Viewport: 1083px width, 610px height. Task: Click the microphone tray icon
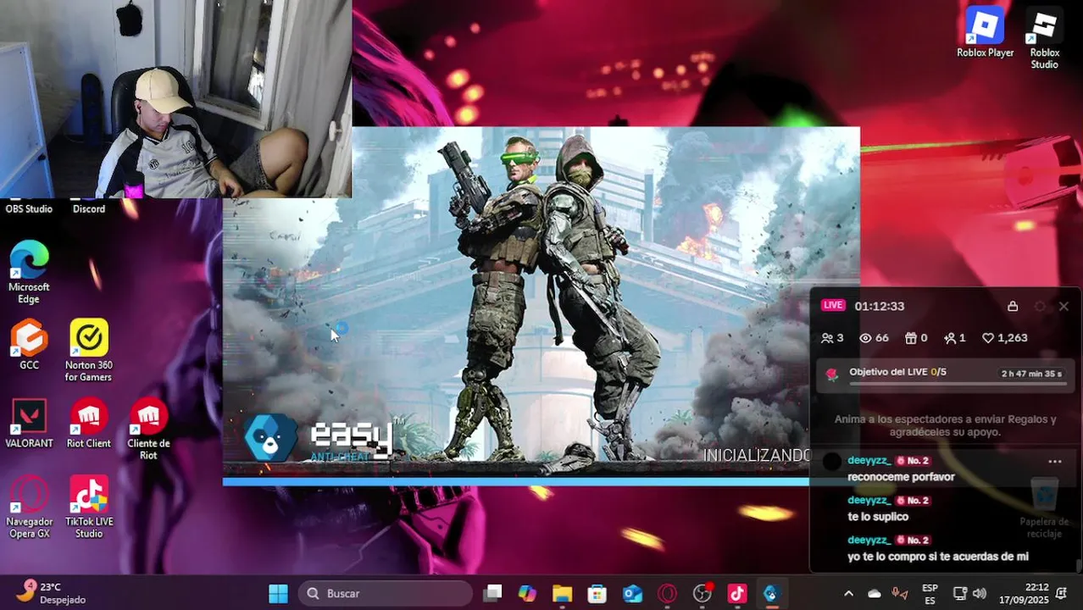click(x=900, y=593)
